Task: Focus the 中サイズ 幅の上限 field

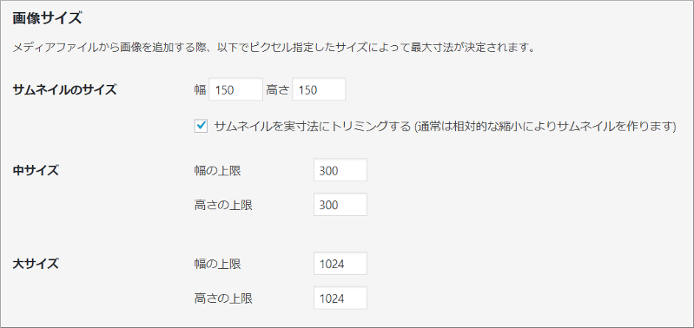Action: pos(340,170)
